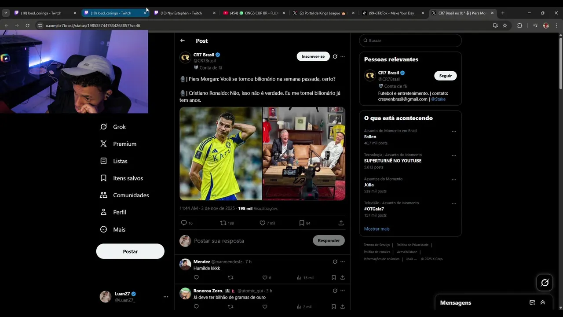Open the Júlia trending topic
The image size is (563, 317).
click(x=369, y=185)
